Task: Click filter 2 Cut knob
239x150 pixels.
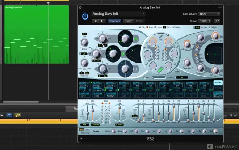Action: (168, 41)
